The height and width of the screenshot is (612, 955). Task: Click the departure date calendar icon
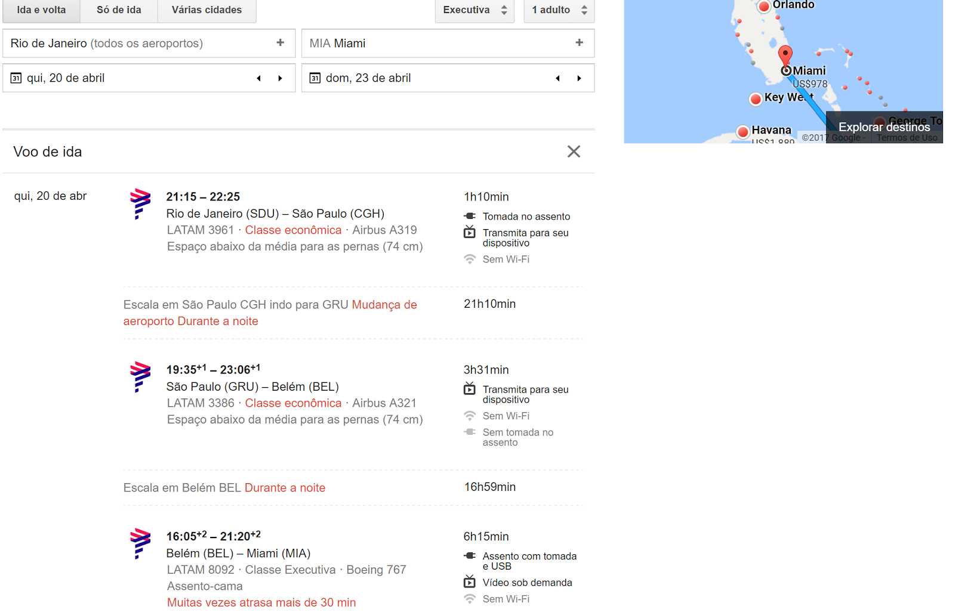pos(16,78)
